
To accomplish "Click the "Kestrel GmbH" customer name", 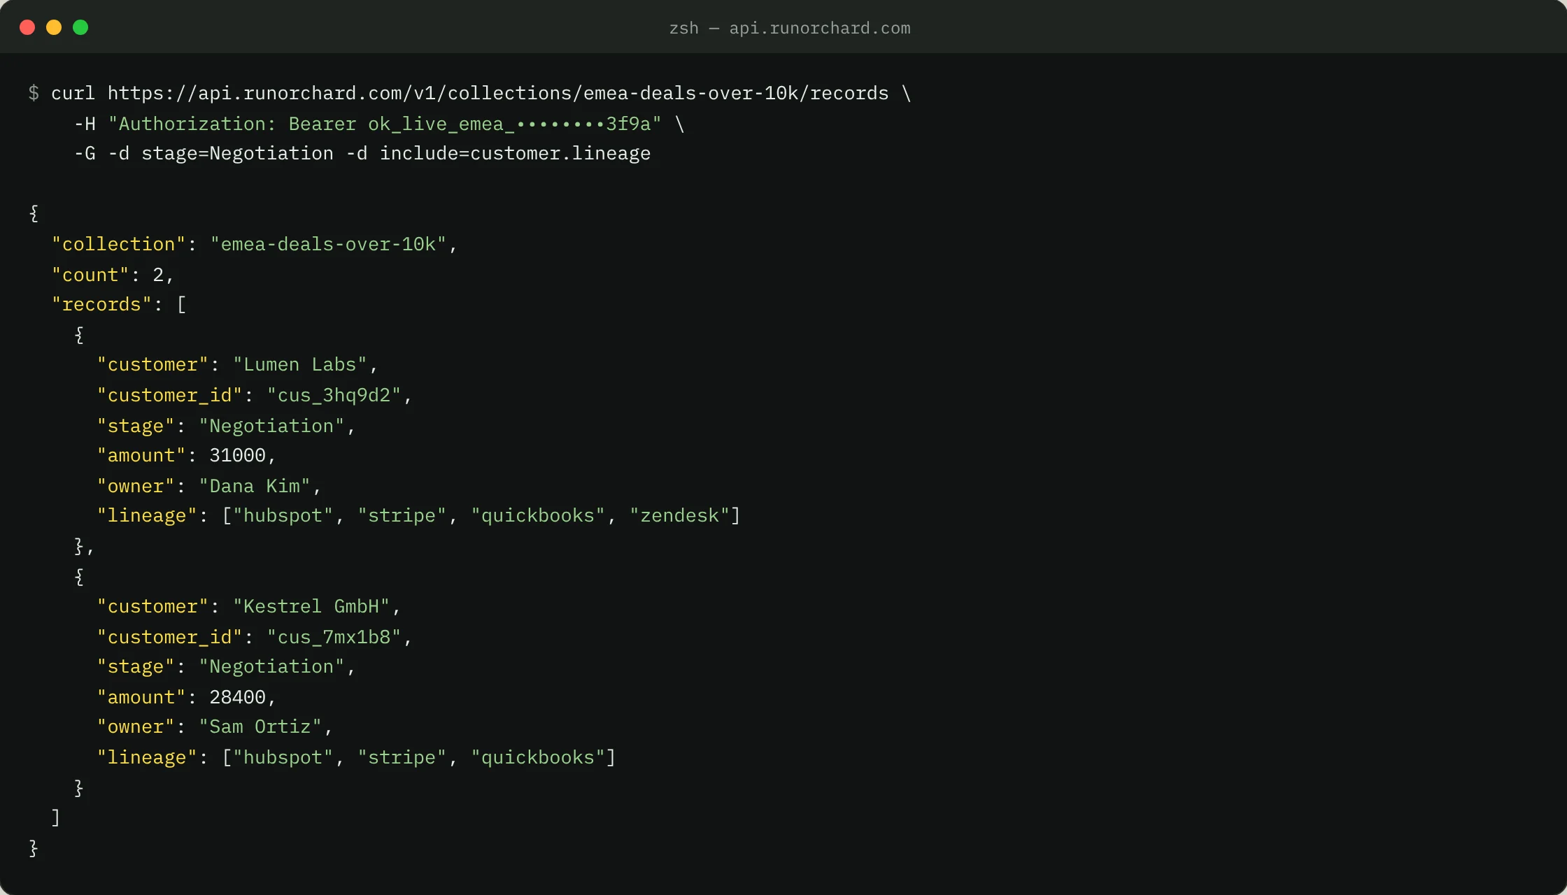I will 311,606.
